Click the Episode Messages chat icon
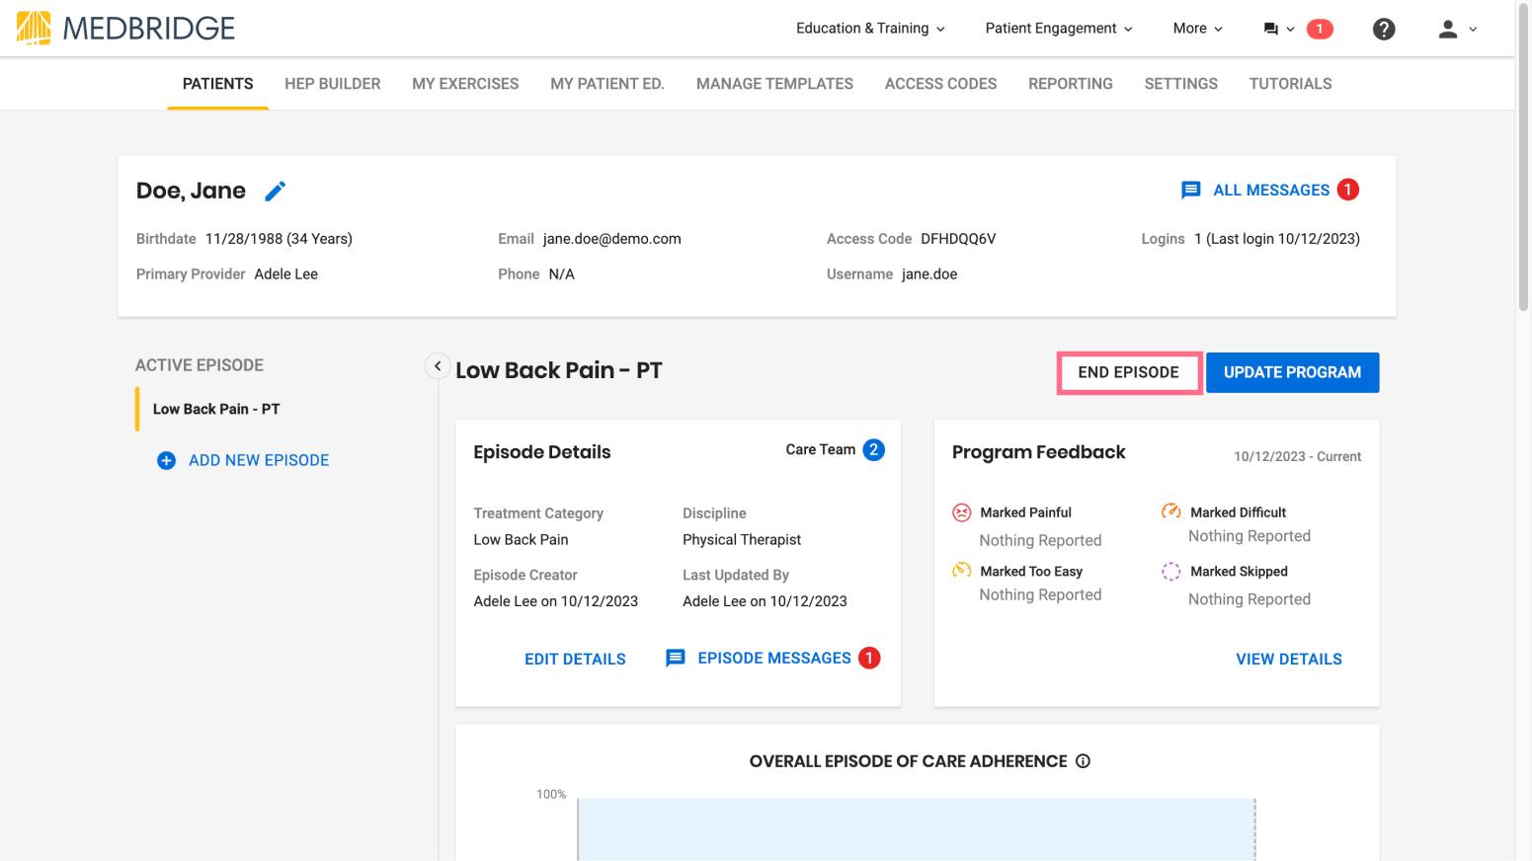Image resolution: width=1532 pixels, height=861 pixels. click(x=676, y=658)
